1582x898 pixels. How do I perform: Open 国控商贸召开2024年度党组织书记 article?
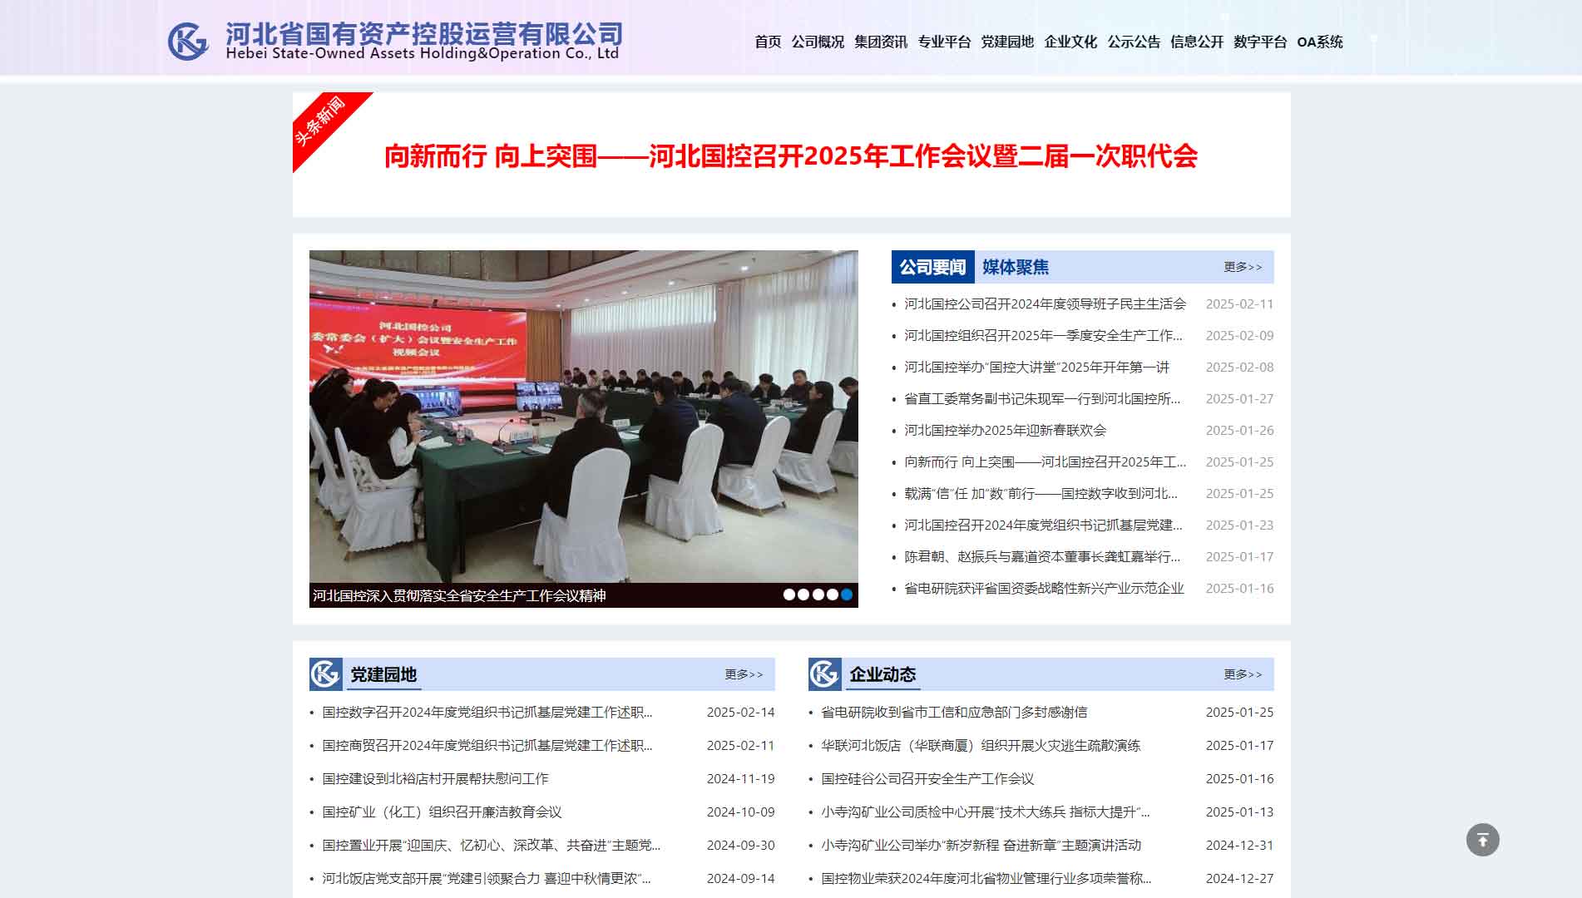pos(487,746)
